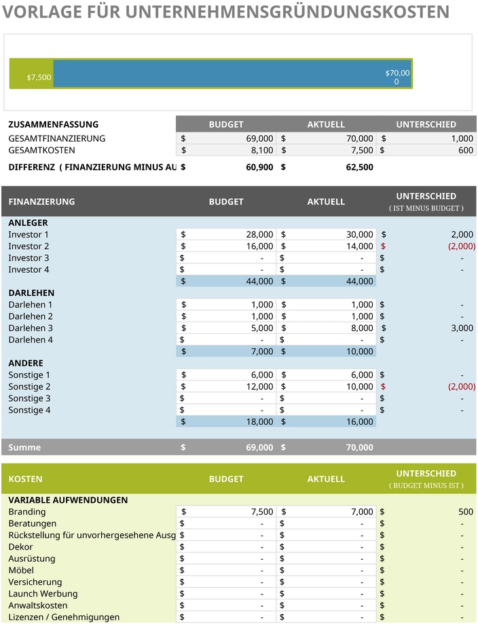Select the Rückstellung für unvorhergesehene row label

click(92, 535)
